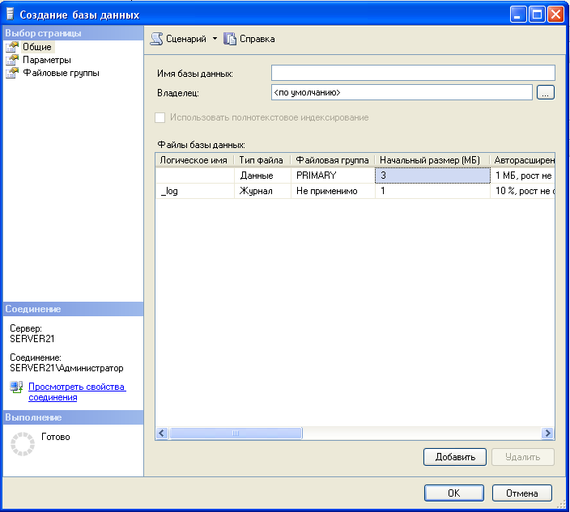Image resolution: width=570 pixels, height=512 pixels.
Task: Select the Данные file type cell
Action: coord(262,176)
